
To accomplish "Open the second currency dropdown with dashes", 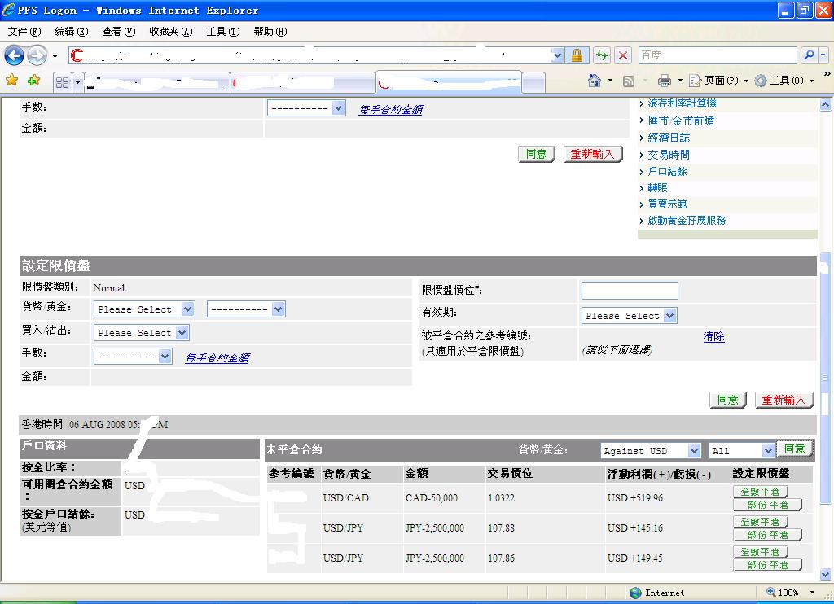I will (246, 309).
